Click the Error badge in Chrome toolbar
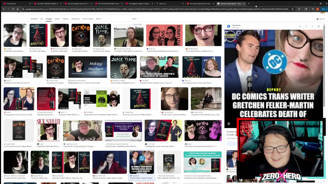The width and height of the screenshot is (328, 184). 323,9
